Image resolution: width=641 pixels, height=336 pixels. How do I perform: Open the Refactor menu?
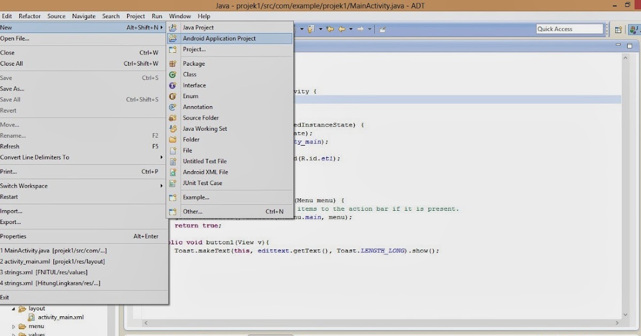[x=30, y=17]
